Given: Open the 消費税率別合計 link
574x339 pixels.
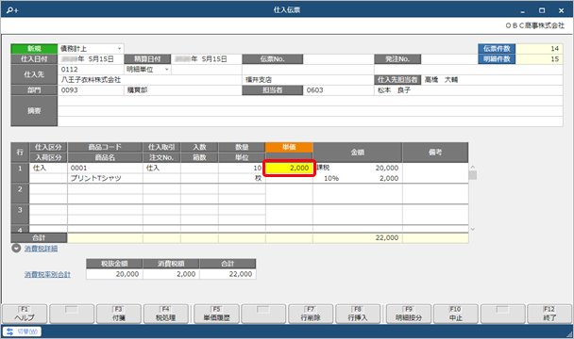Looking at the screenshot, I should [47, 274].
